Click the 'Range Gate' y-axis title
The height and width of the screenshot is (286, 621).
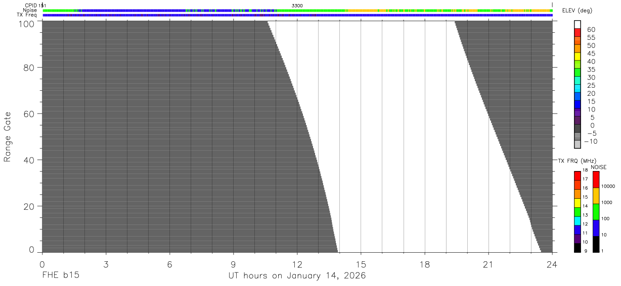click(8, 137)
